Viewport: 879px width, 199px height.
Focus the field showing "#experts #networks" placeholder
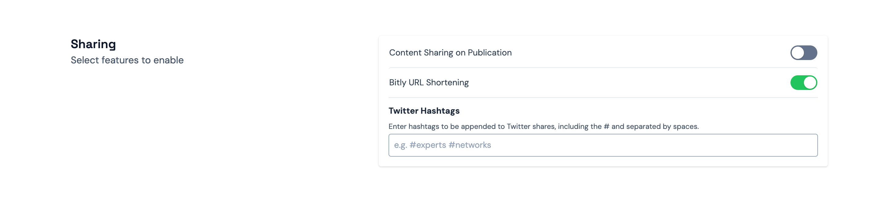click(602, 145)
